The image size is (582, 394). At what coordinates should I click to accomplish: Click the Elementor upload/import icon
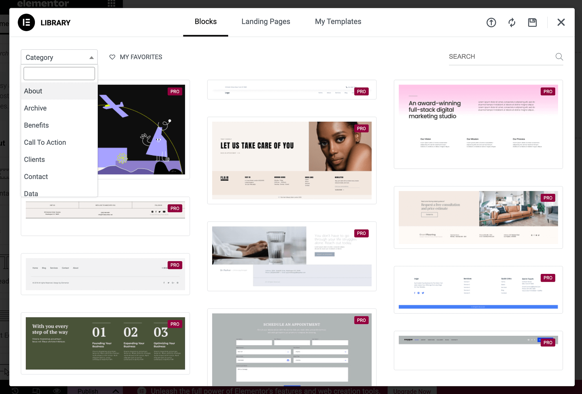tap(491, 22)
